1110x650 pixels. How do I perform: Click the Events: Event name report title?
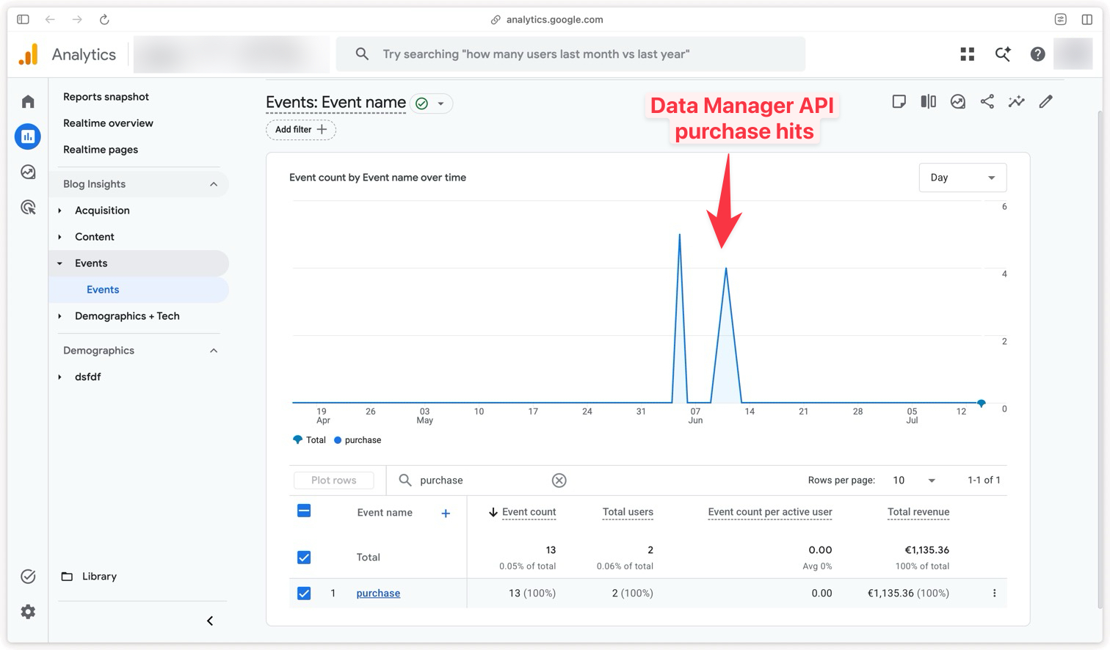coord(335,103)
